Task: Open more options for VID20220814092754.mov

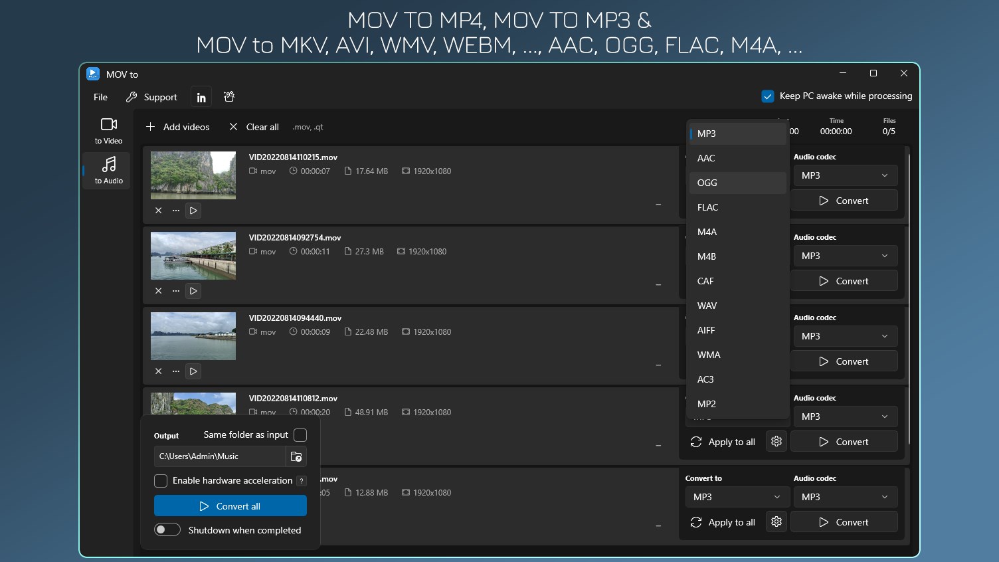Action: [175, 290]
